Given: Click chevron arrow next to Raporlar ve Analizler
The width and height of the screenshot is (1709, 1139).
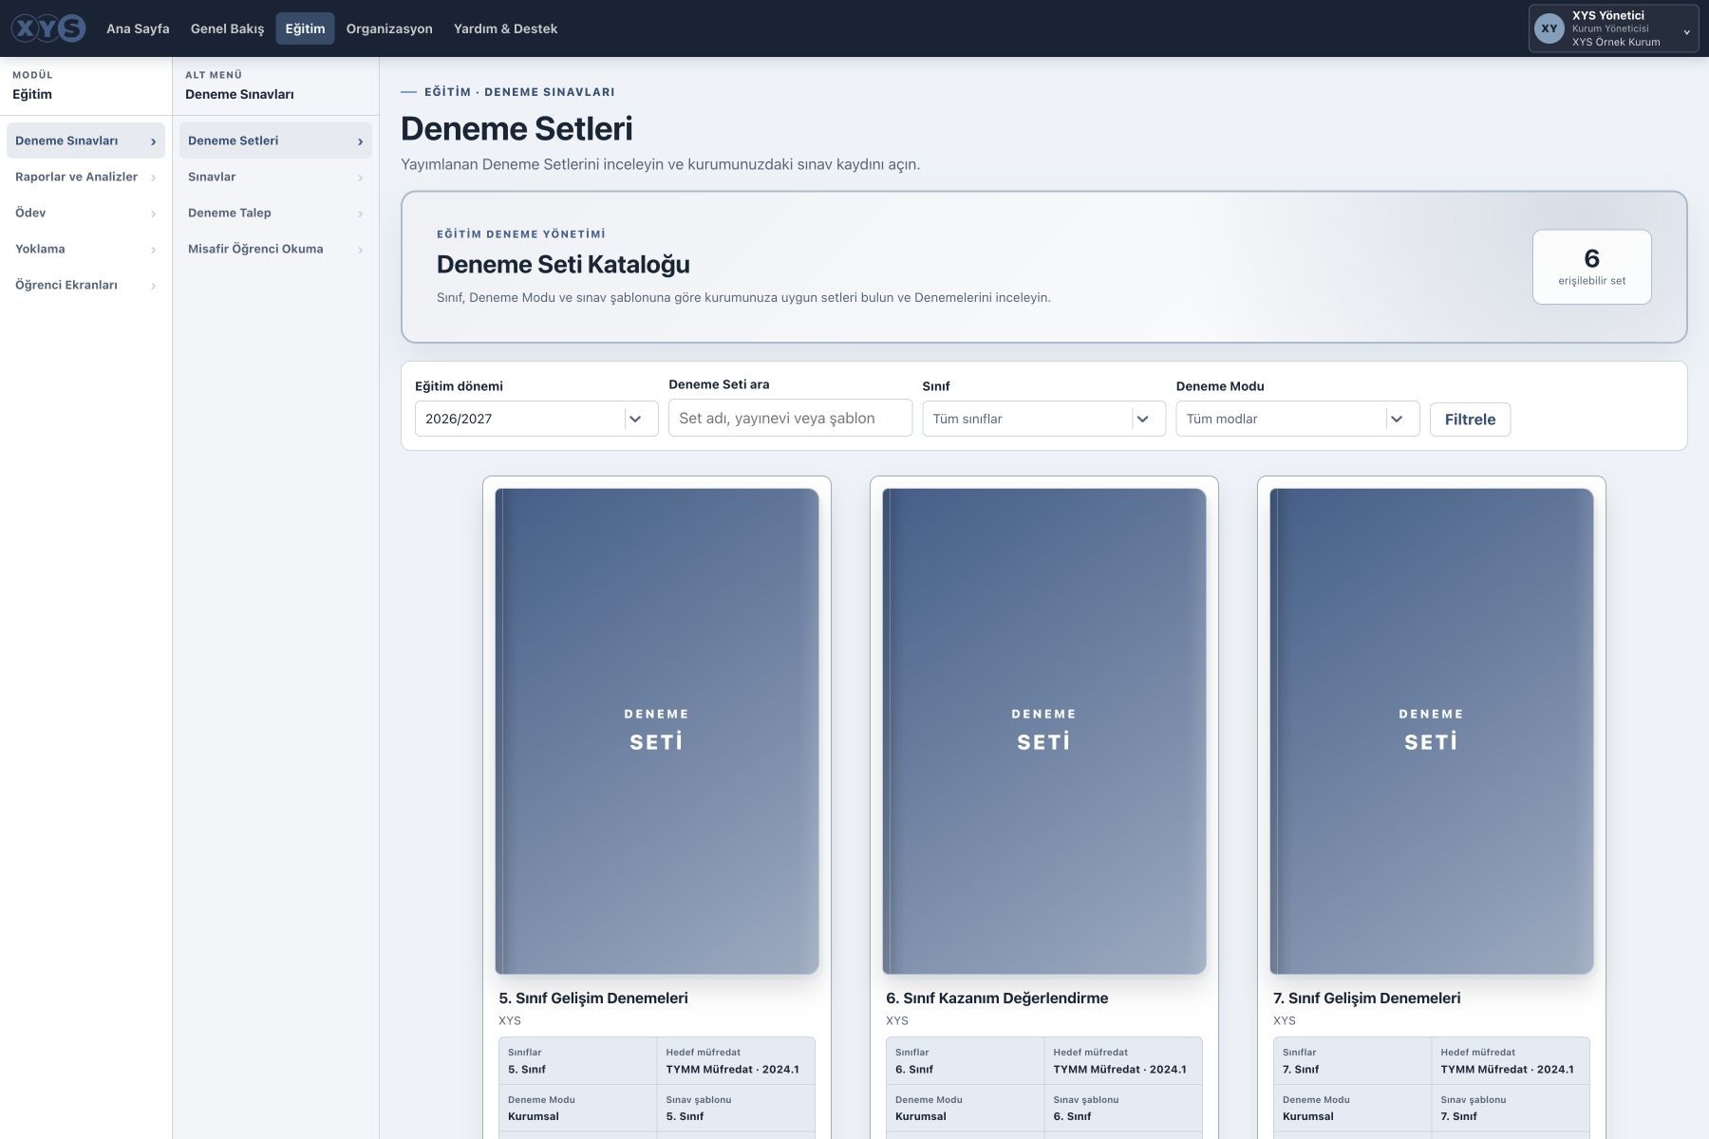Looking at the screenshot, I should pos(153,177).
